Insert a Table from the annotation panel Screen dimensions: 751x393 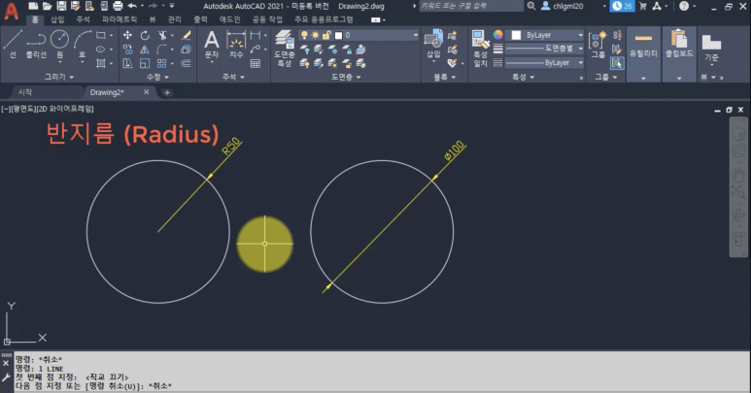pyautogui.click(x=256, y=63)
